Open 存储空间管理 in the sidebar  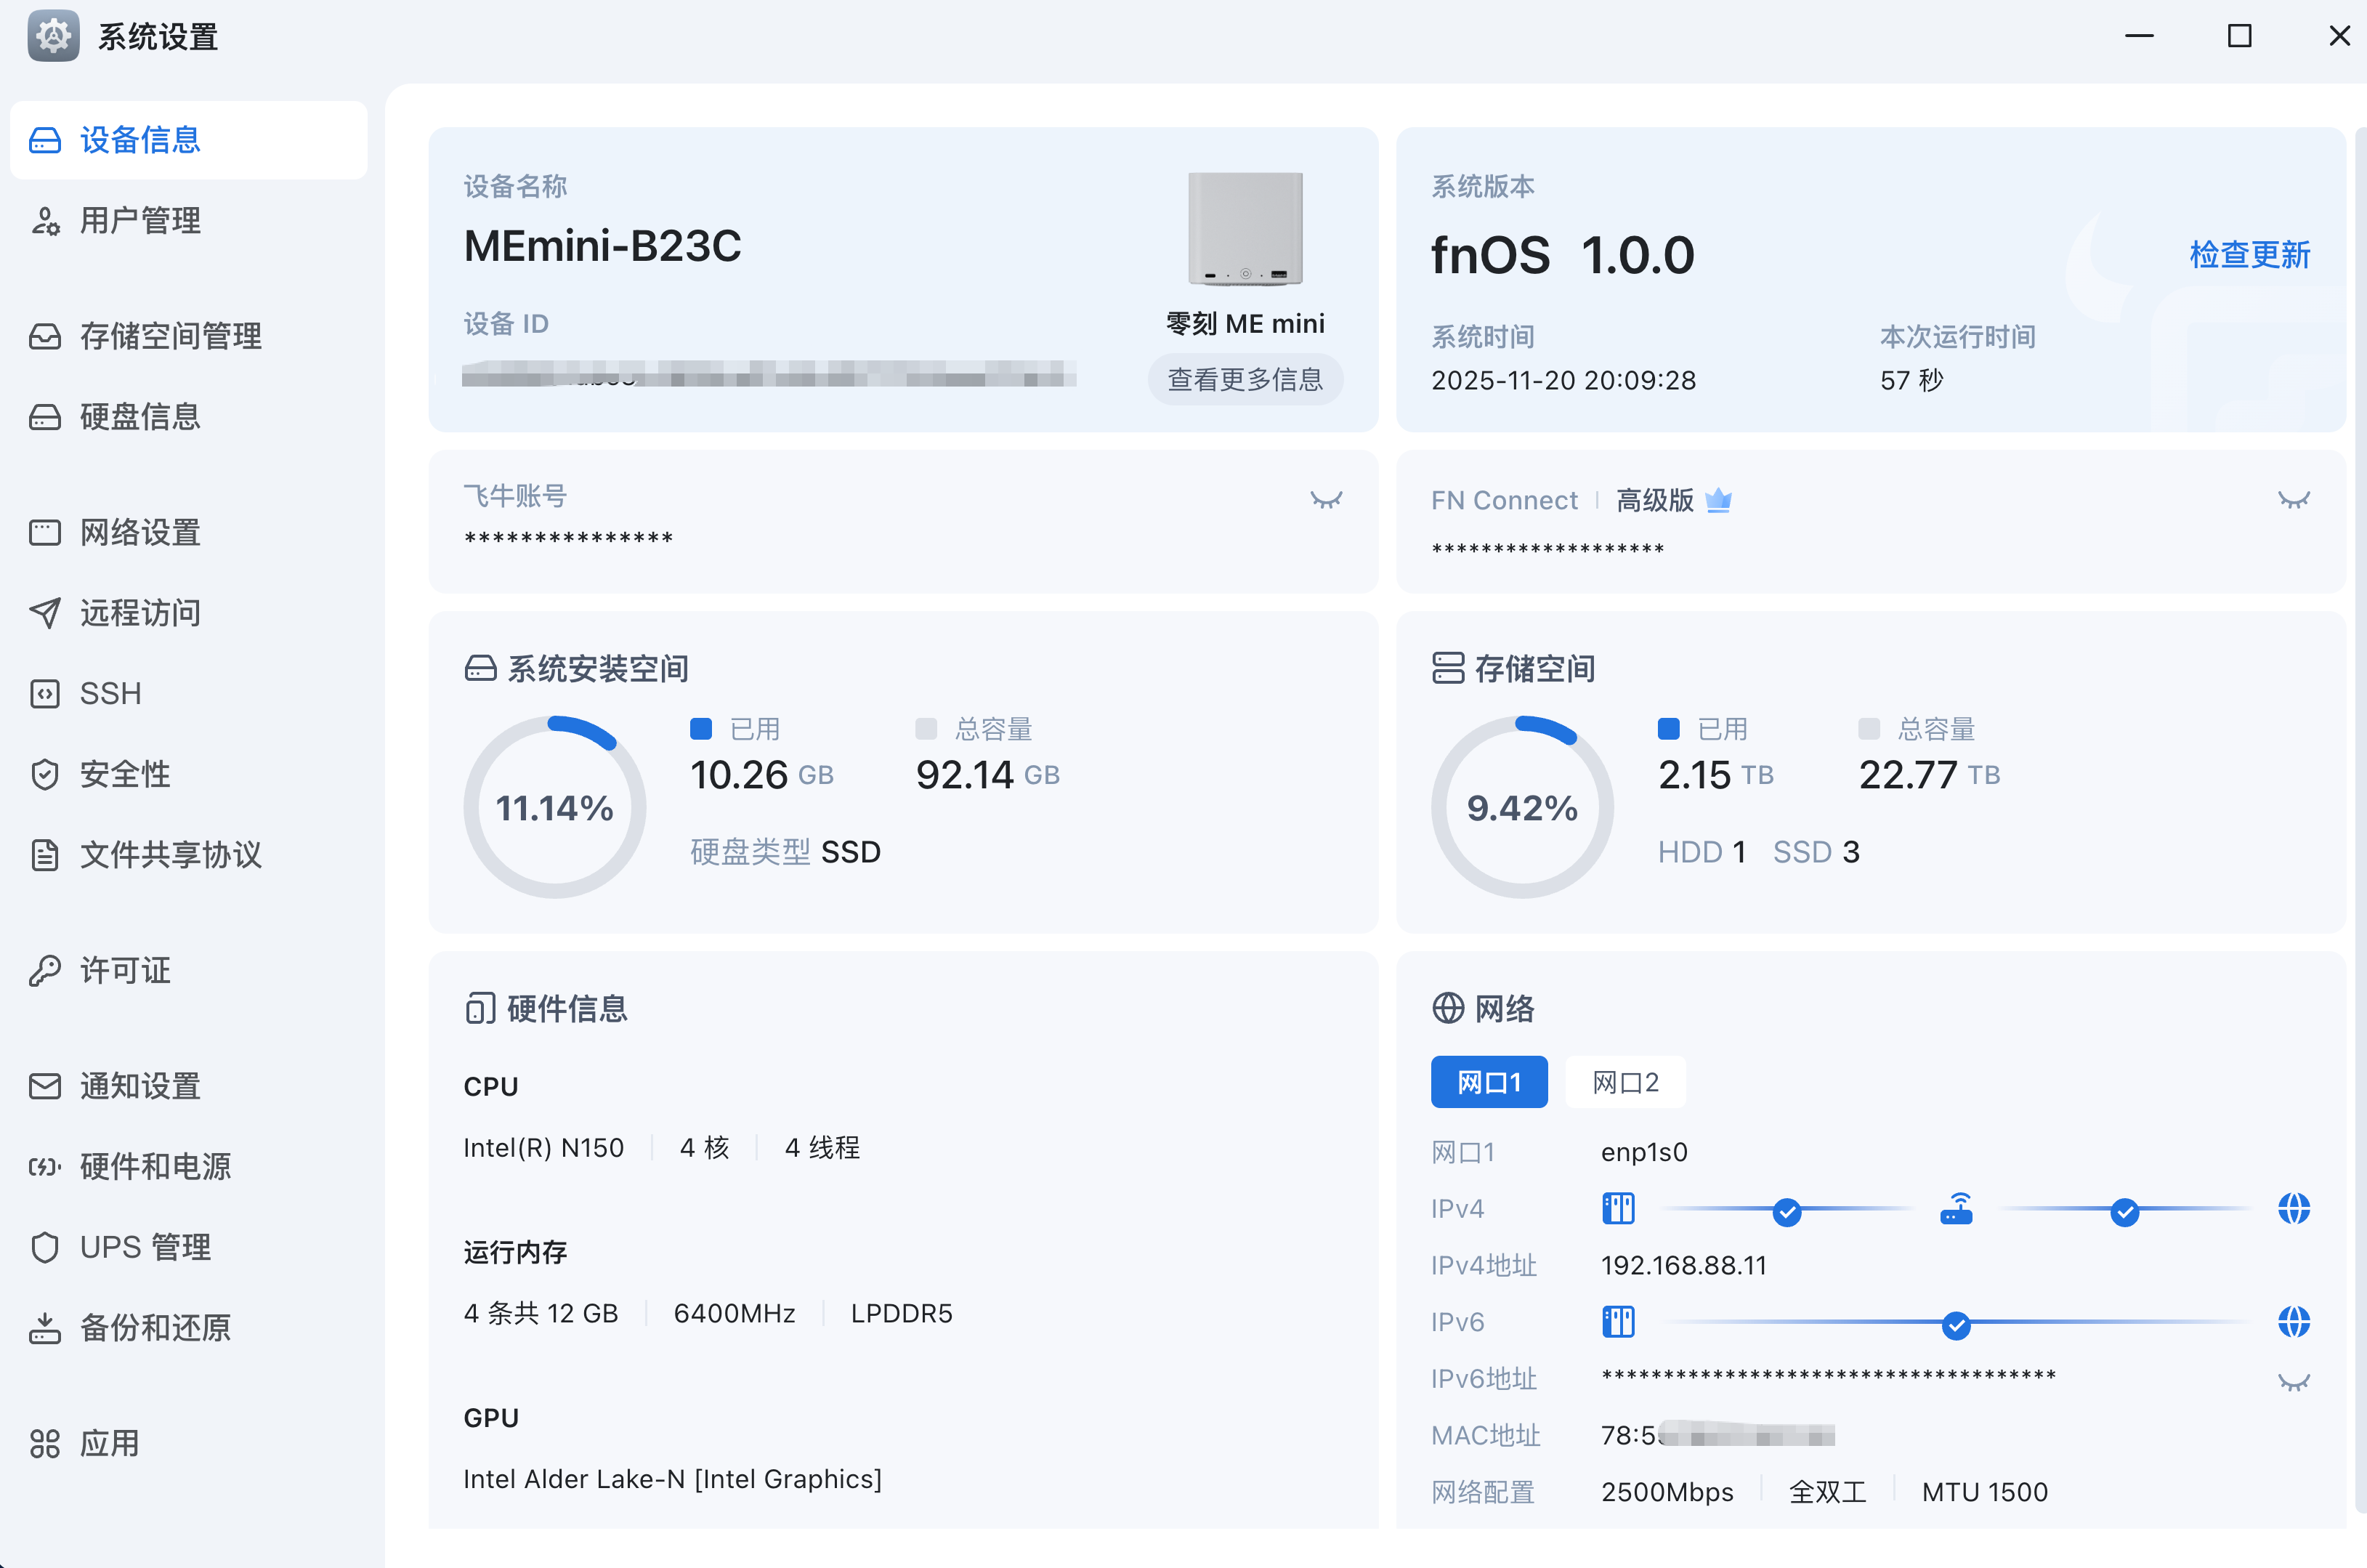click(x=170, y=336)
